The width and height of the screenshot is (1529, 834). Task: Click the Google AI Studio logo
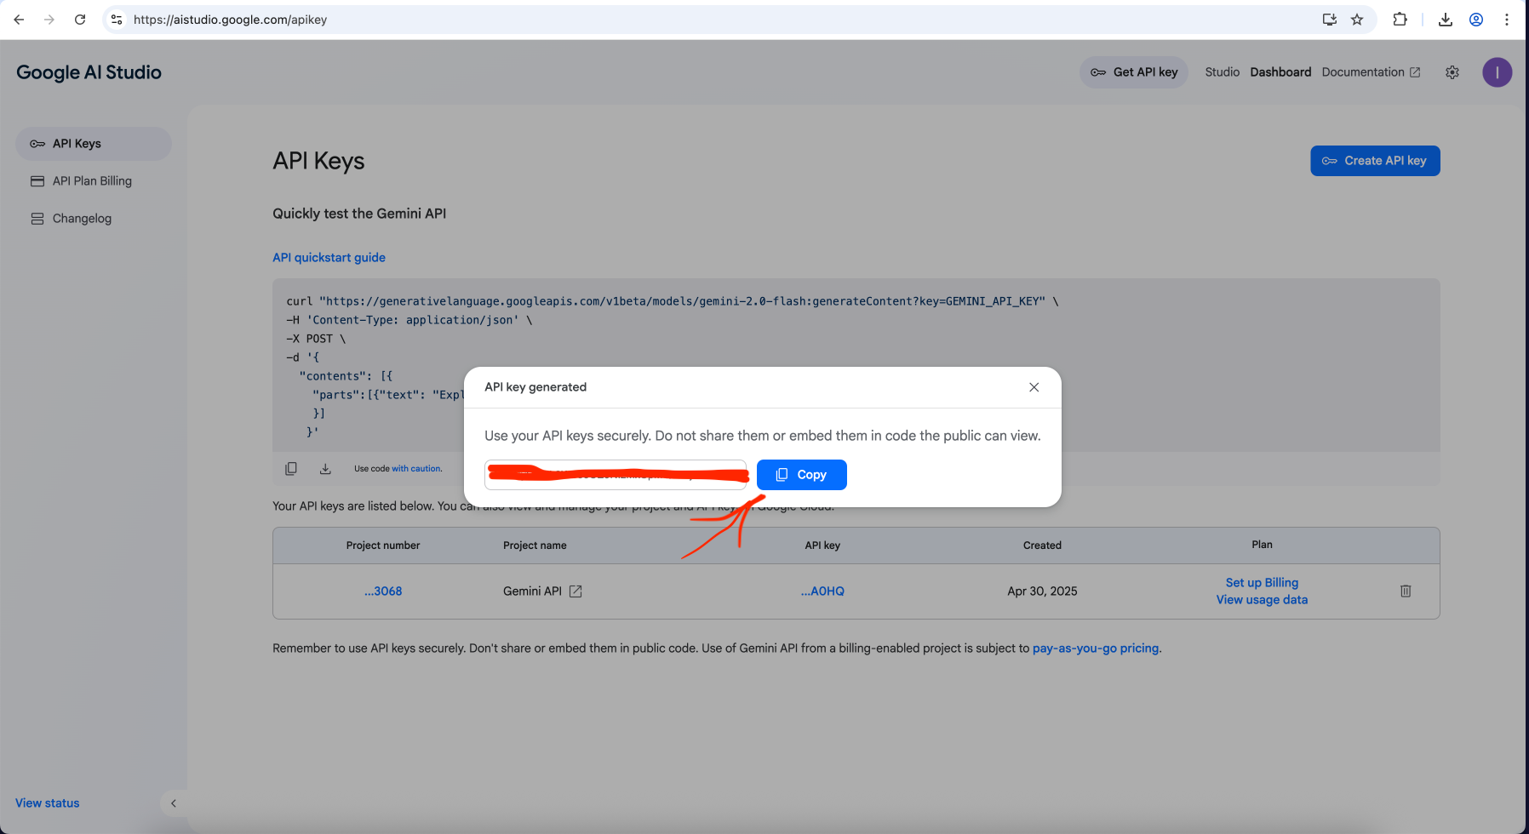point(89,72)
